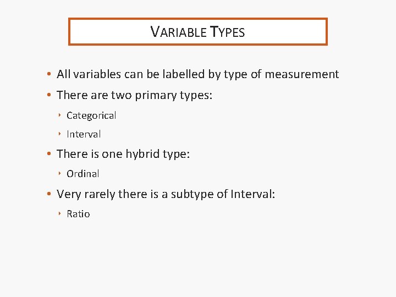Click the orange bullet dot before 'All variables'
This screenshot has width=396, height=297.
(49, 74)
